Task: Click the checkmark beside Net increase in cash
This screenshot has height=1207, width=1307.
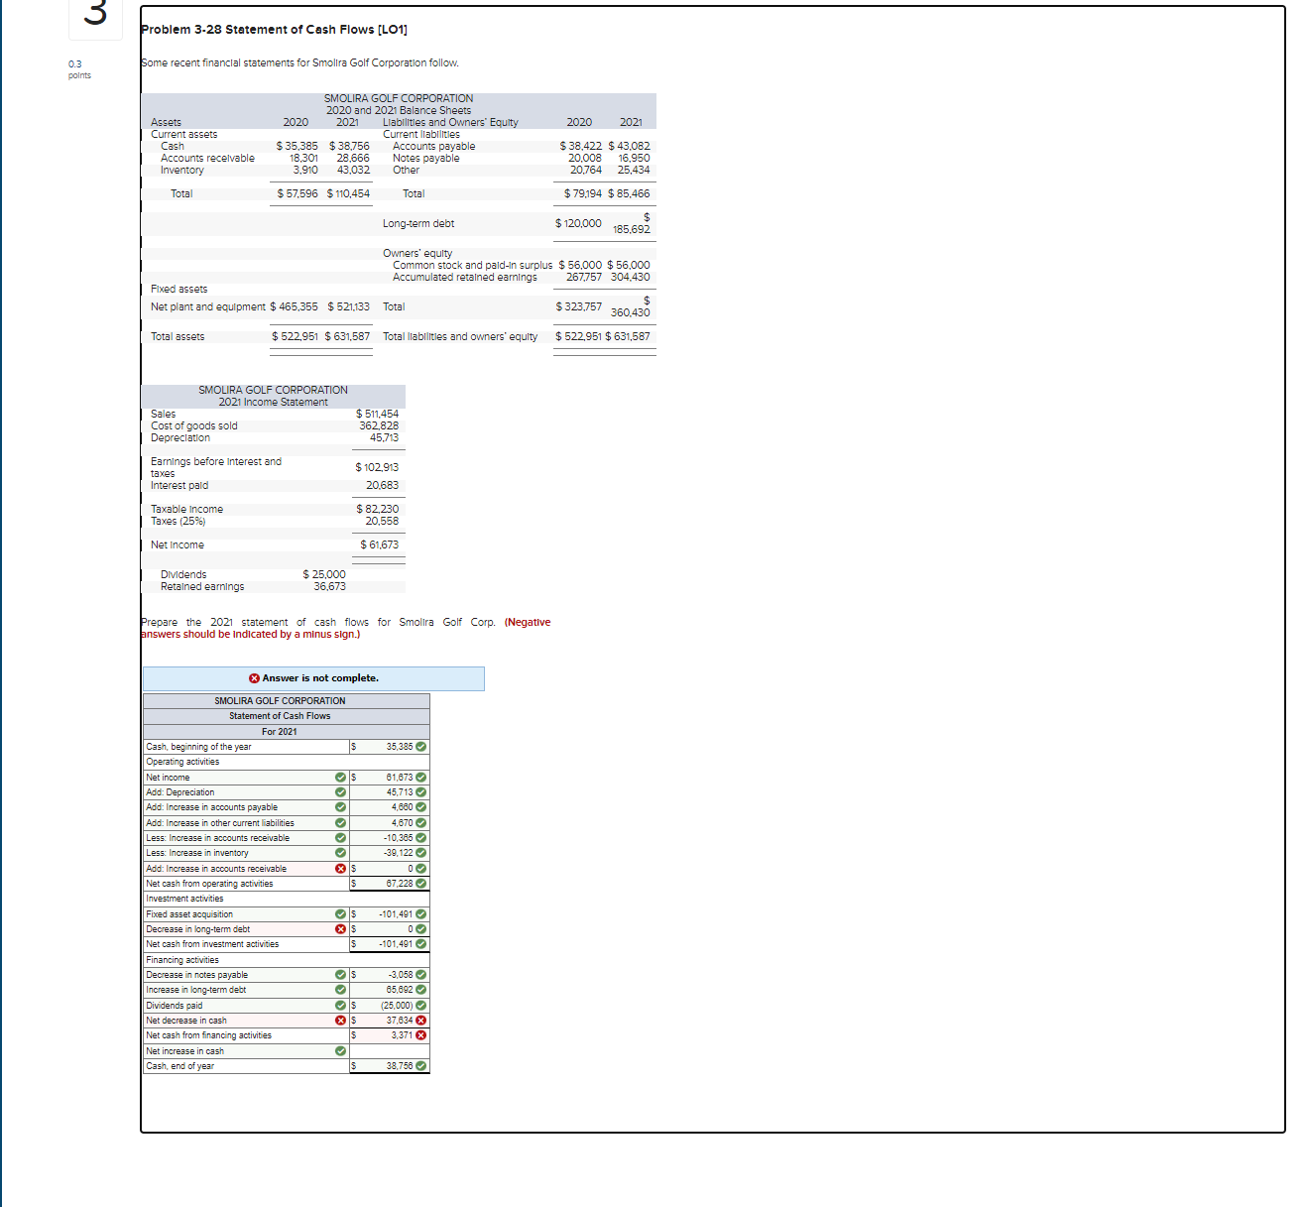Action: (338, 1050)
